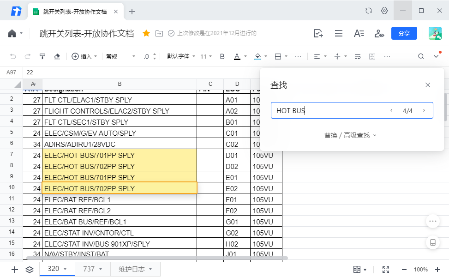Toggle bold formatting

coord(222,56)
